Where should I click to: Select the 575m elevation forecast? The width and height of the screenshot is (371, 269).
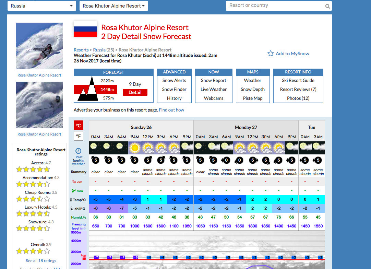[108, 98]
